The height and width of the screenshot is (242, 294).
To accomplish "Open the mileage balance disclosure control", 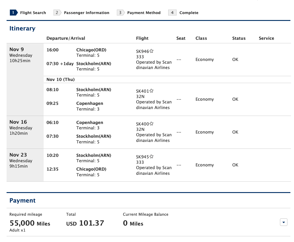I will tap(283, 222).
